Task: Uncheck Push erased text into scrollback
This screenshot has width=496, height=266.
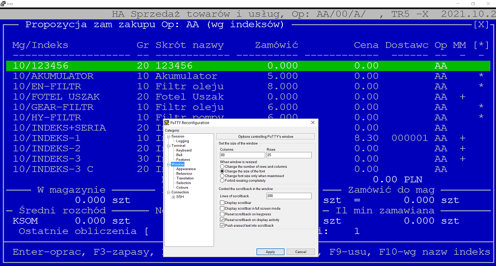Action: click(222, 226)
